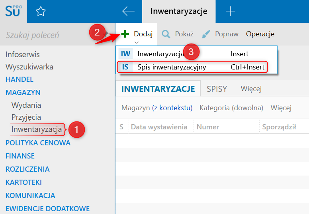Viewport: 309px width, 214px height.
Task: Click the Subiekt PRO logo icon
Action: click(x=14, y=11)
